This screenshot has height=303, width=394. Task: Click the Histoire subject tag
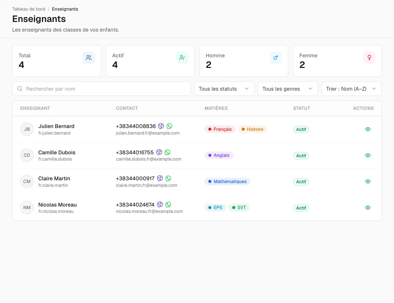coord(252,129)
